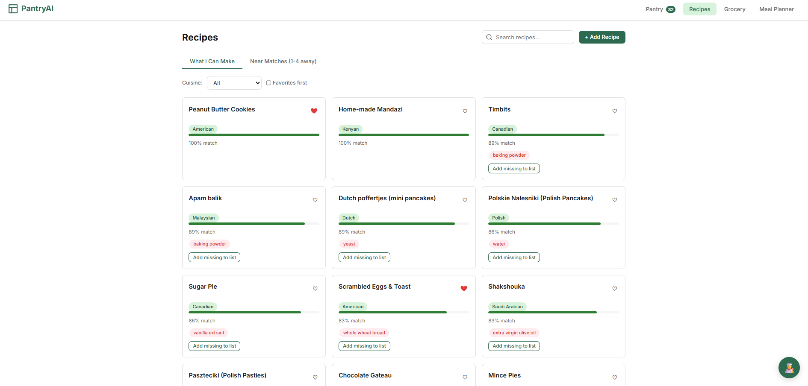Open the Cuisine filter dropdown

234,83
